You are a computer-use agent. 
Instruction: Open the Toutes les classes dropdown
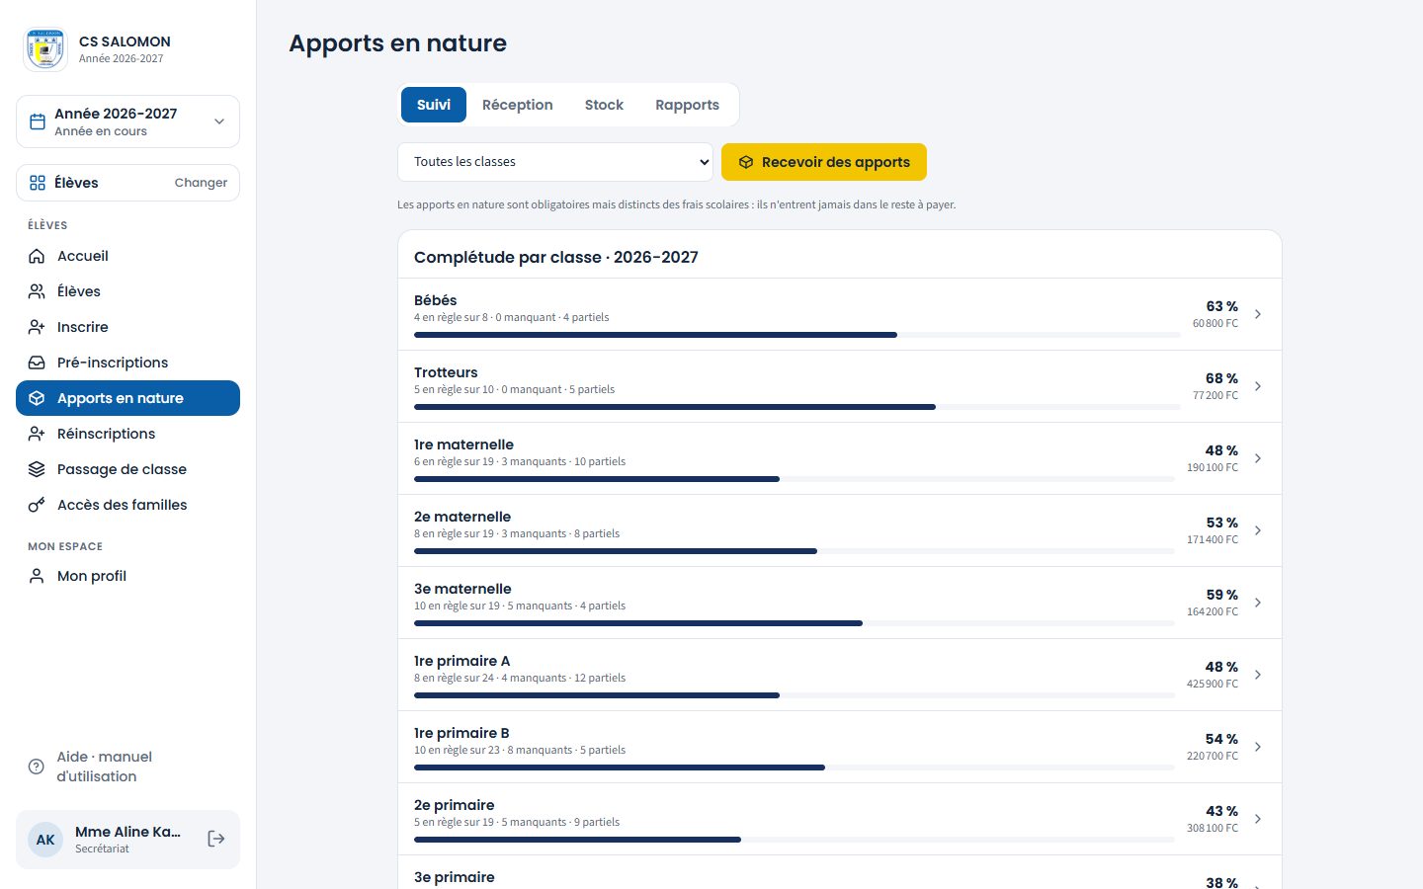(555, 162)
